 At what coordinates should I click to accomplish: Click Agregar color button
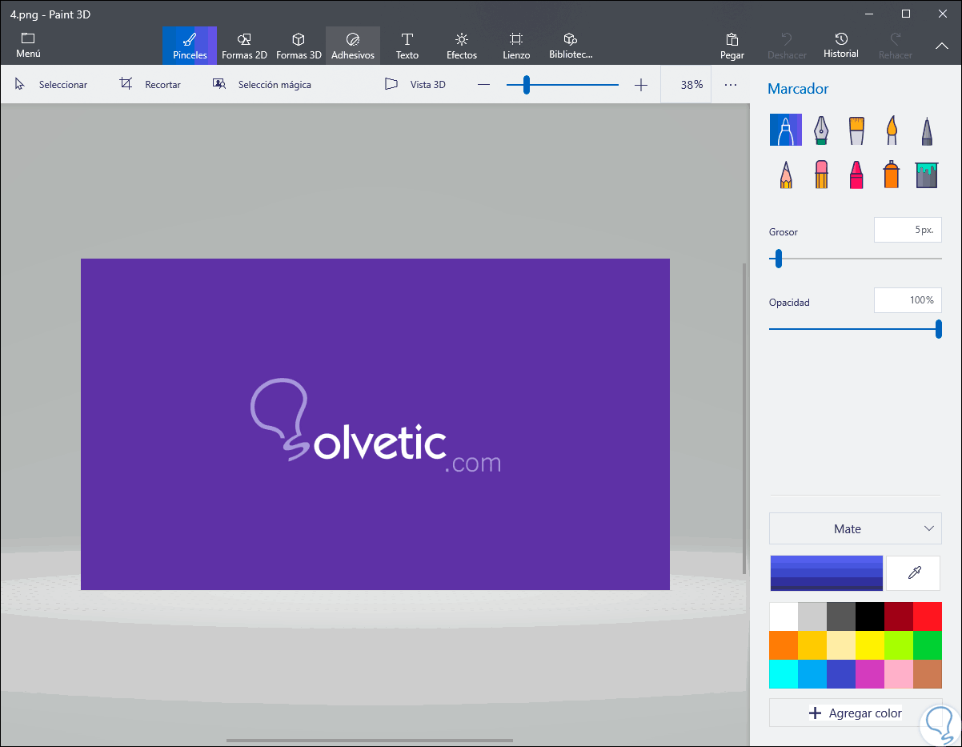pos(855,713)
